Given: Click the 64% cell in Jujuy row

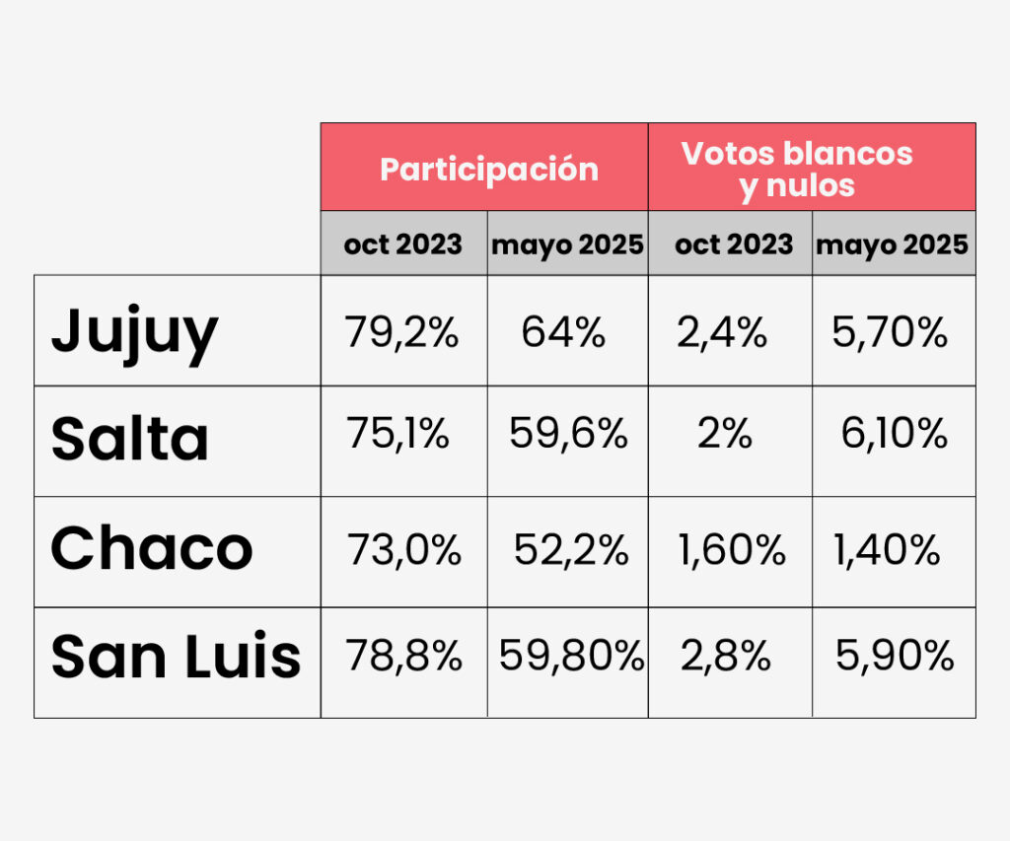Looking at the screenshot, I should pyautogui.click(x=563, y=333).
